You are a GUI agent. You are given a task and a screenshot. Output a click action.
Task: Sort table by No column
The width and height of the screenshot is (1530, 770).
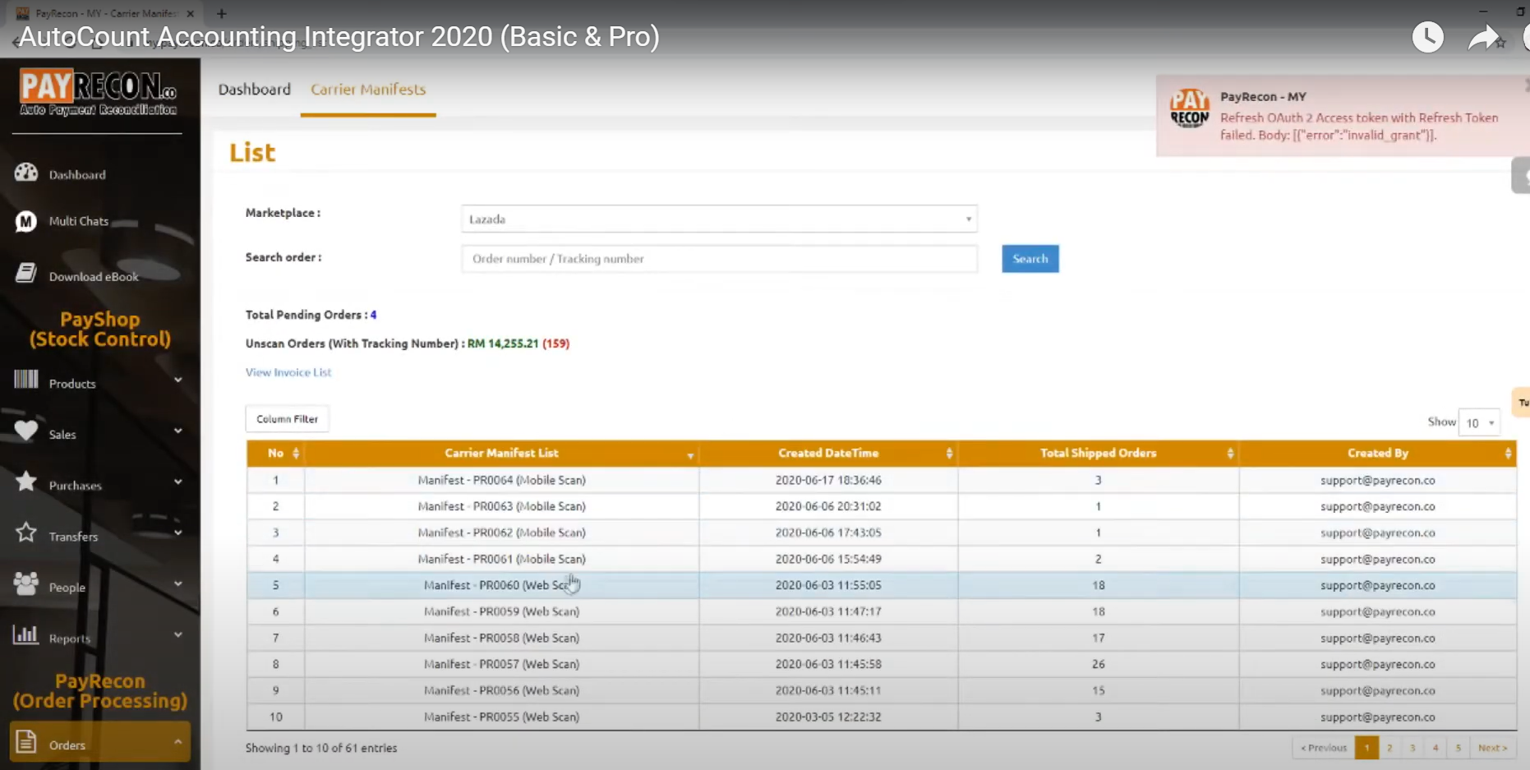coord(296,454)
